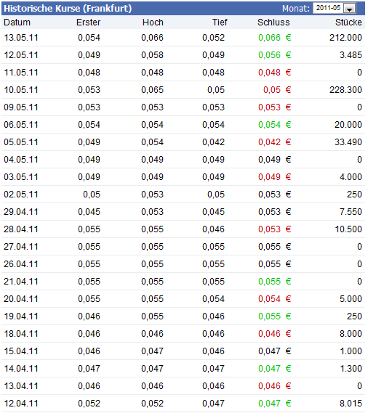Click the Datum column header
The width and height of the screenshot is (368, 413).
[x=17, y=23]
